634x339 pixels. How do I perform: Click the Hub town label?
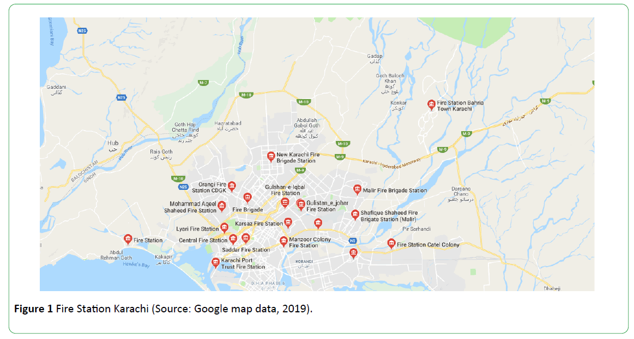[x=112, y=143]
